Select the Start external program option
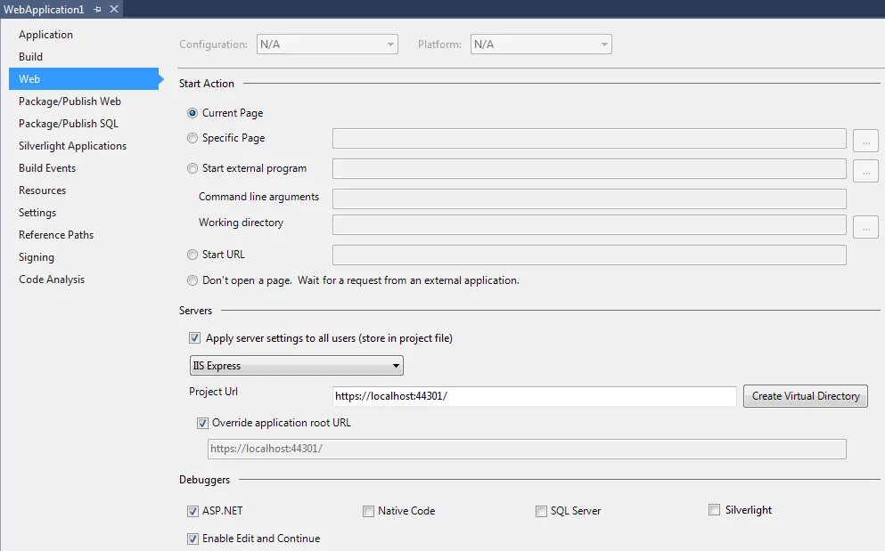Viewport: 885px width, 551px height. 193,168
